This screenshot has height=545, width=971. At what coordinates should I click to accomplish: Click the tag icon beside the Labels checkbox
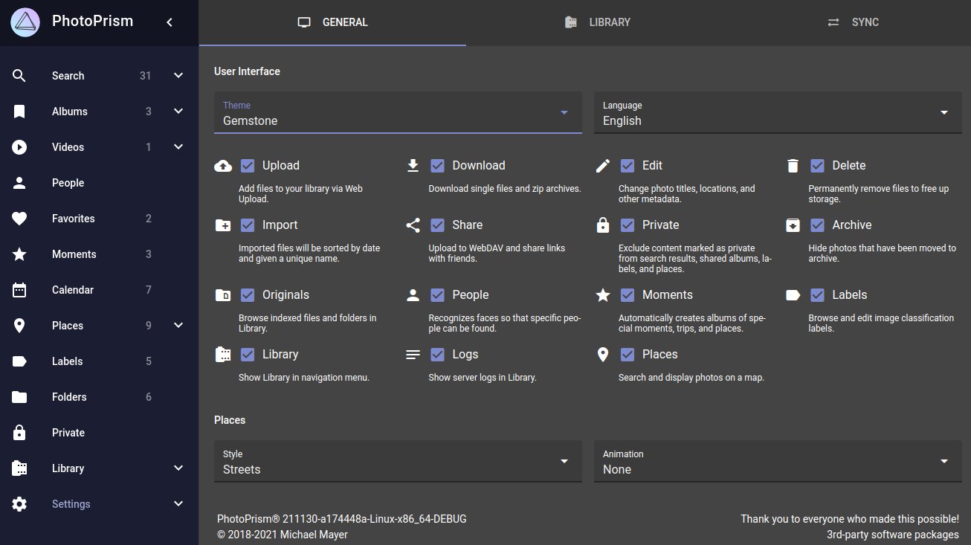click(x=793, y=295)
